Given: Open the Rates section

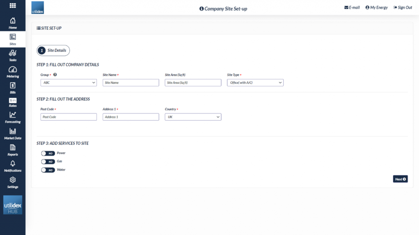Looking at the screenshot, I should click(x=13, y=102).
